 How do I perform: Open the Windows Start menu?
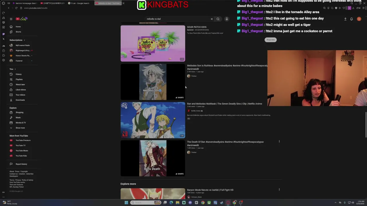pos(126,203)
